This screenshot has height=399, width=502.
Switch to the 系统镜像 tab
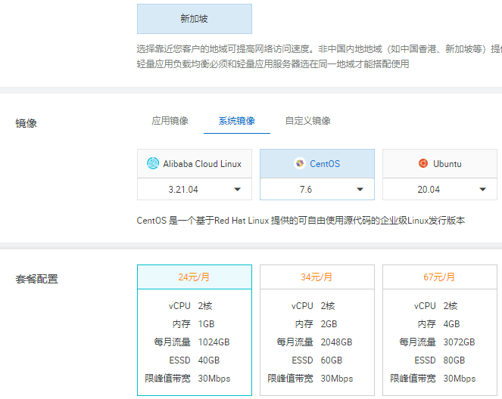click(237, 121)
